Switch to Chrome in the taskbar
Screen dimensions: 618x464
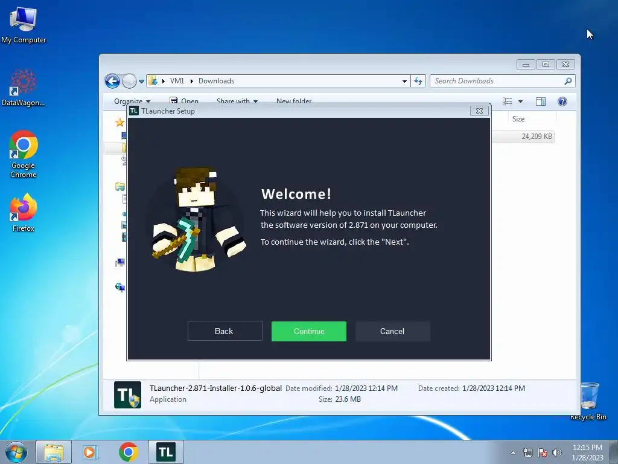pyautogui.click(x=128, y=452)
